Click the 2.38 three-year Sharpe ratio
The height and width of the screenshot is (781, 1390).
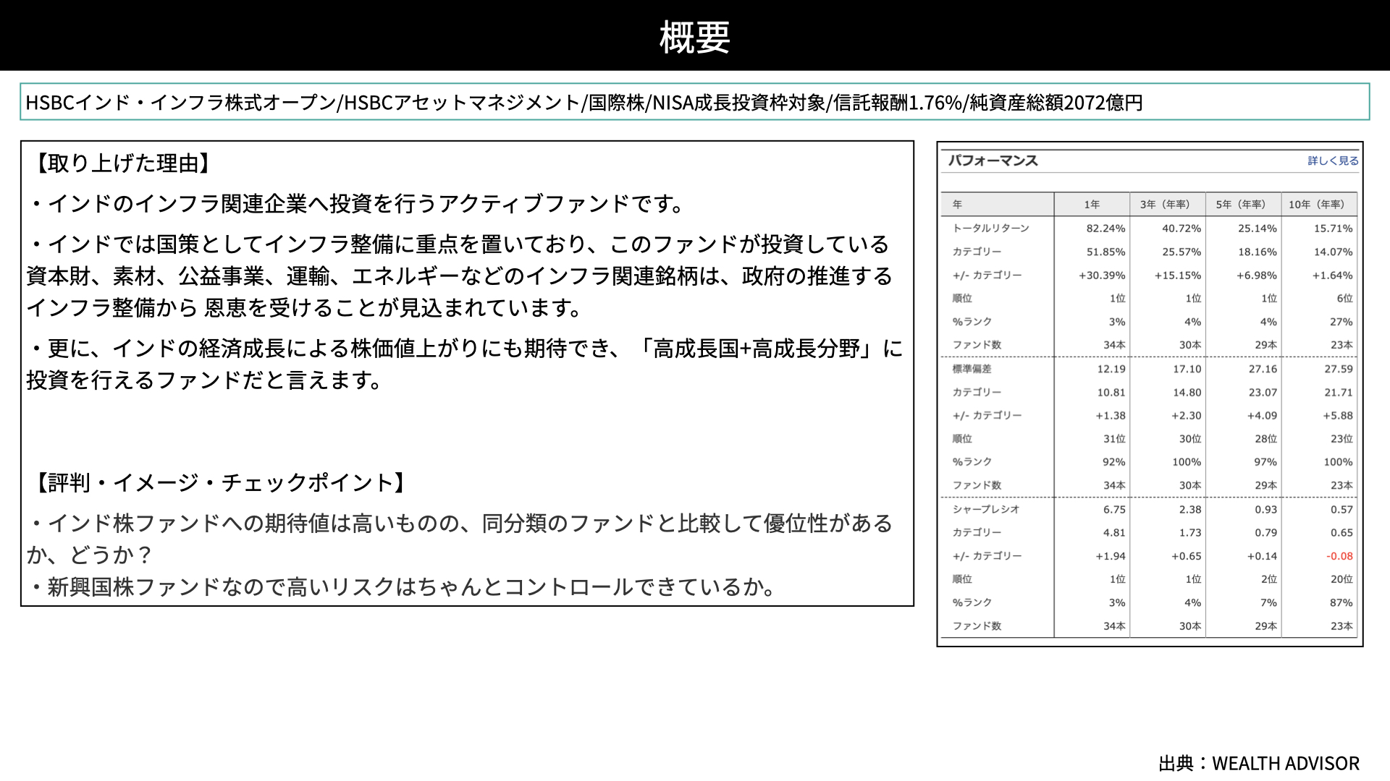tap(1190, 509)
